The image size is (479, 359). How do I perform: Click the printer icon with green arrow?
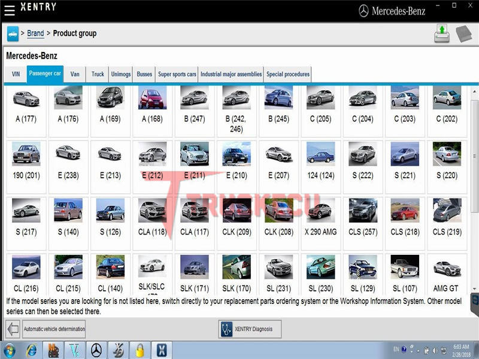442,34
